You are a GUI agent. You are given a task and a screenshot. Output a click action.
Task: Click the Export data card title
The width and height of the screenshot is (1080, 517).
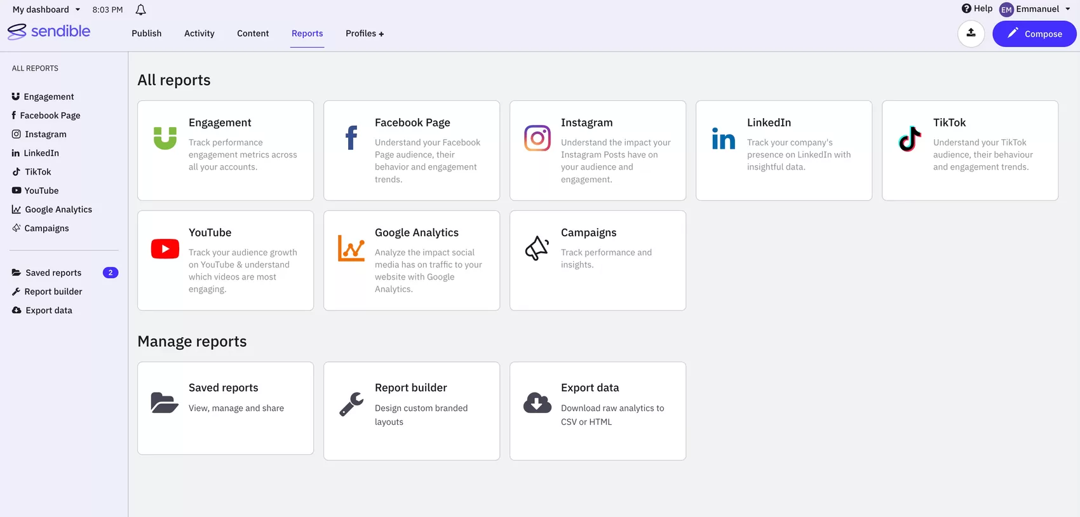click(x=590, y=387)
